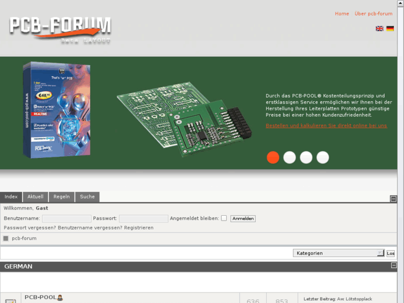Select the third slider dot
The width and height of the screenshot is (404, 303).
point(306,157)
